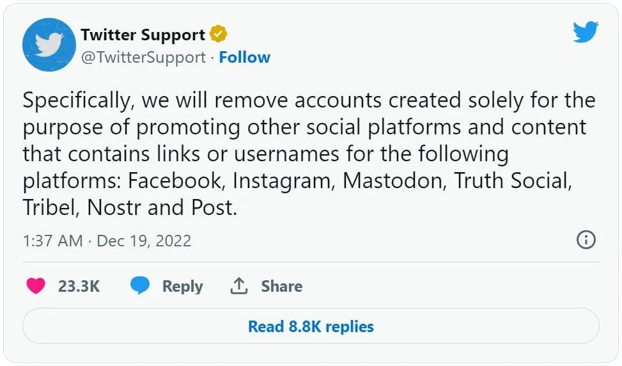Click the tweet body text
This screenshot has width=622, height=366.
(x=309, y=154)
